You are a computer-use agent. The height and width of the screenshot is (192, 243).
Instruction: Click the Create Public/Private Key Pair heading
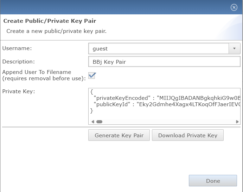coord(50,21)
